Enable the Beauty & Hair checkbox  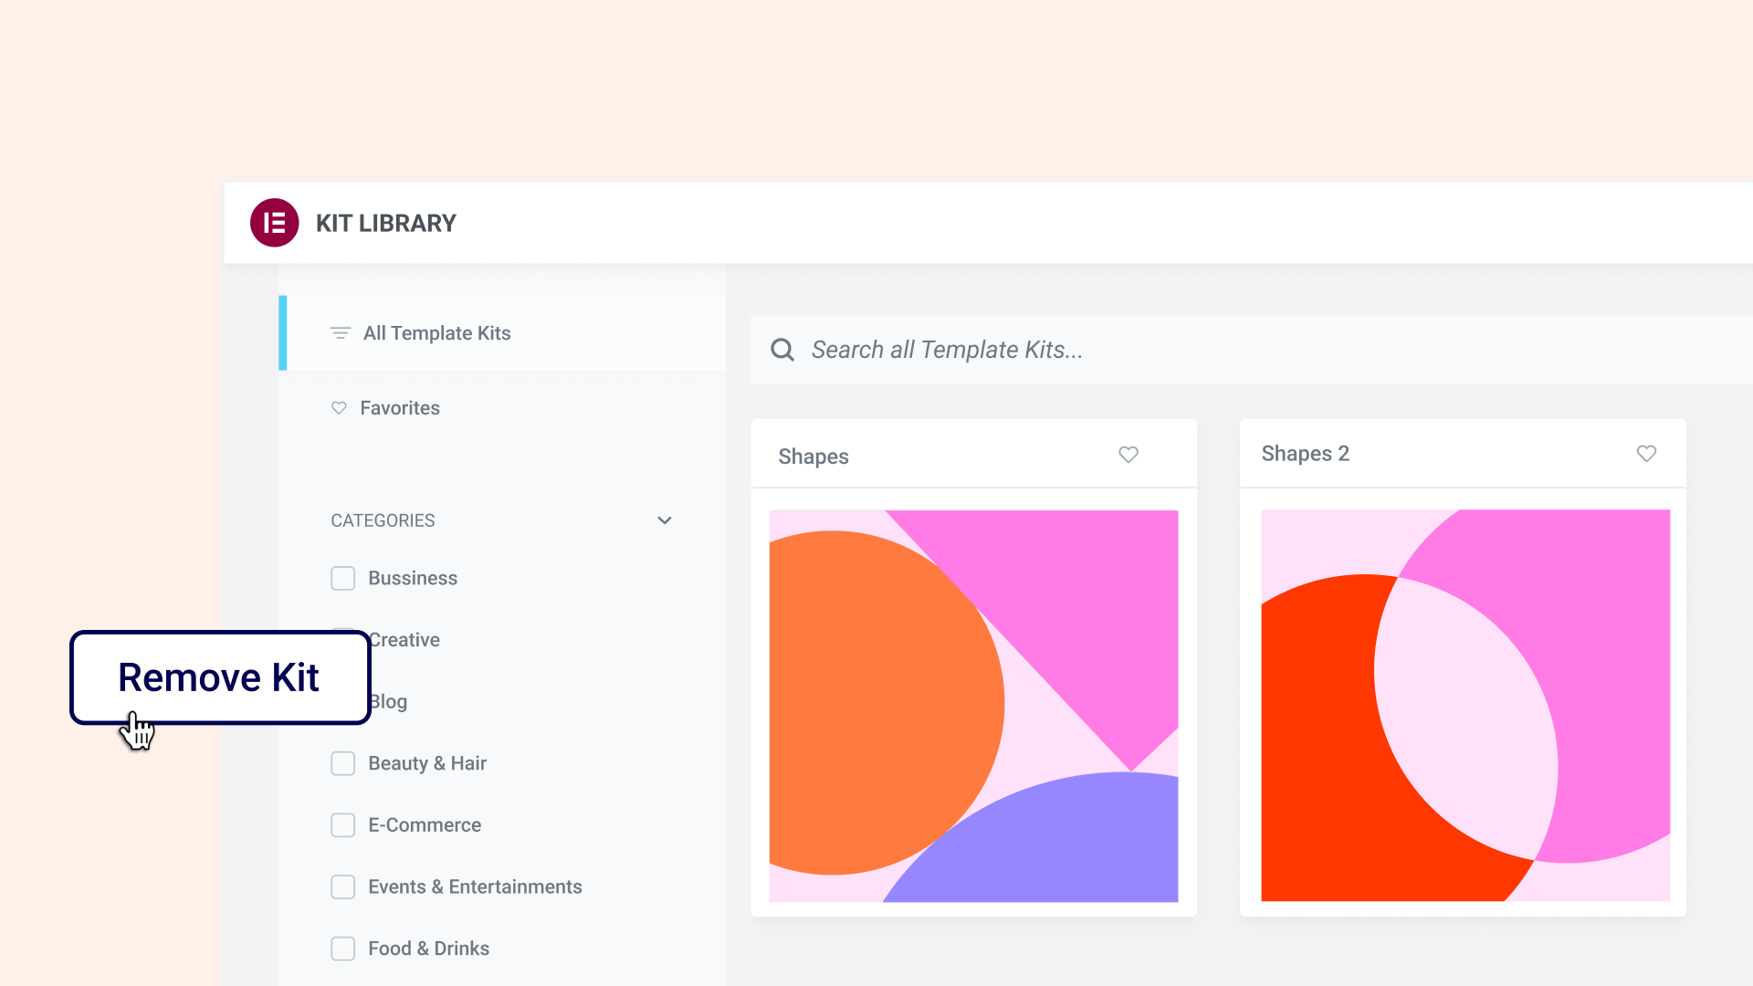pyautogui.click(x=343, y=762)
